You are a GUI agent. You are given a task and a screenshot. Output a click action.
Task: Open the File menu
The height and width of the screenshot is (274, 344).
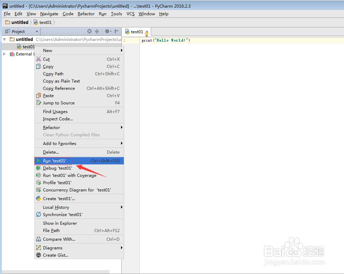[x=7, y=14]
